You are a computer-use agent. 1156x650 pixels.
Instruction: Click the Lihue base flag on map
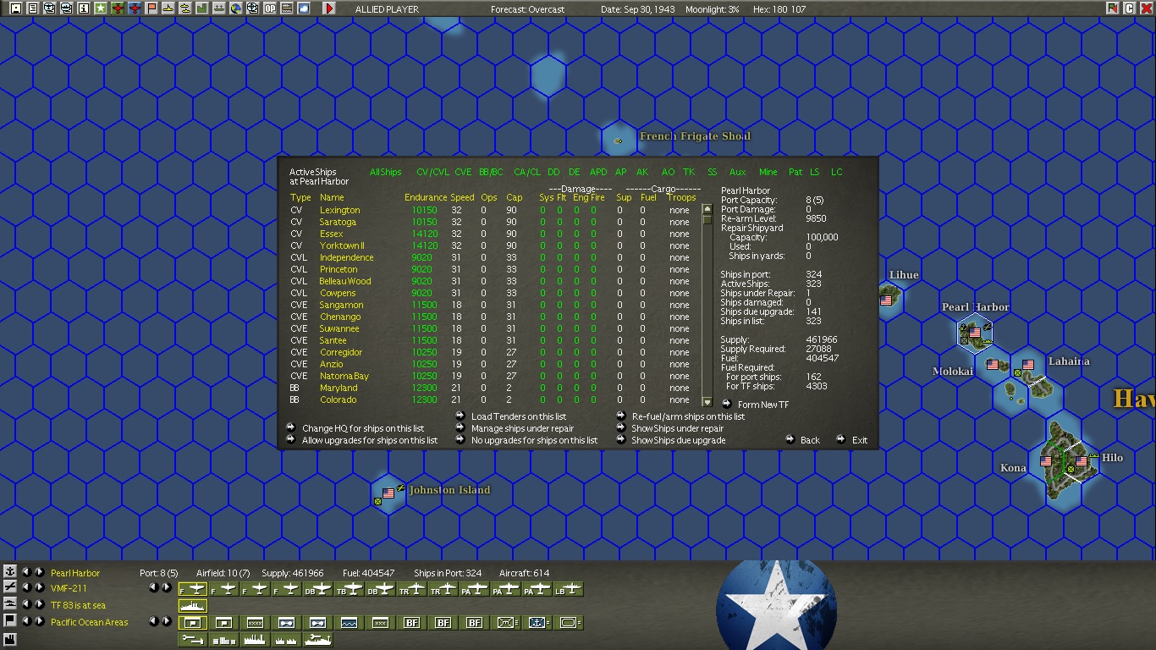[x=886, y=300]
